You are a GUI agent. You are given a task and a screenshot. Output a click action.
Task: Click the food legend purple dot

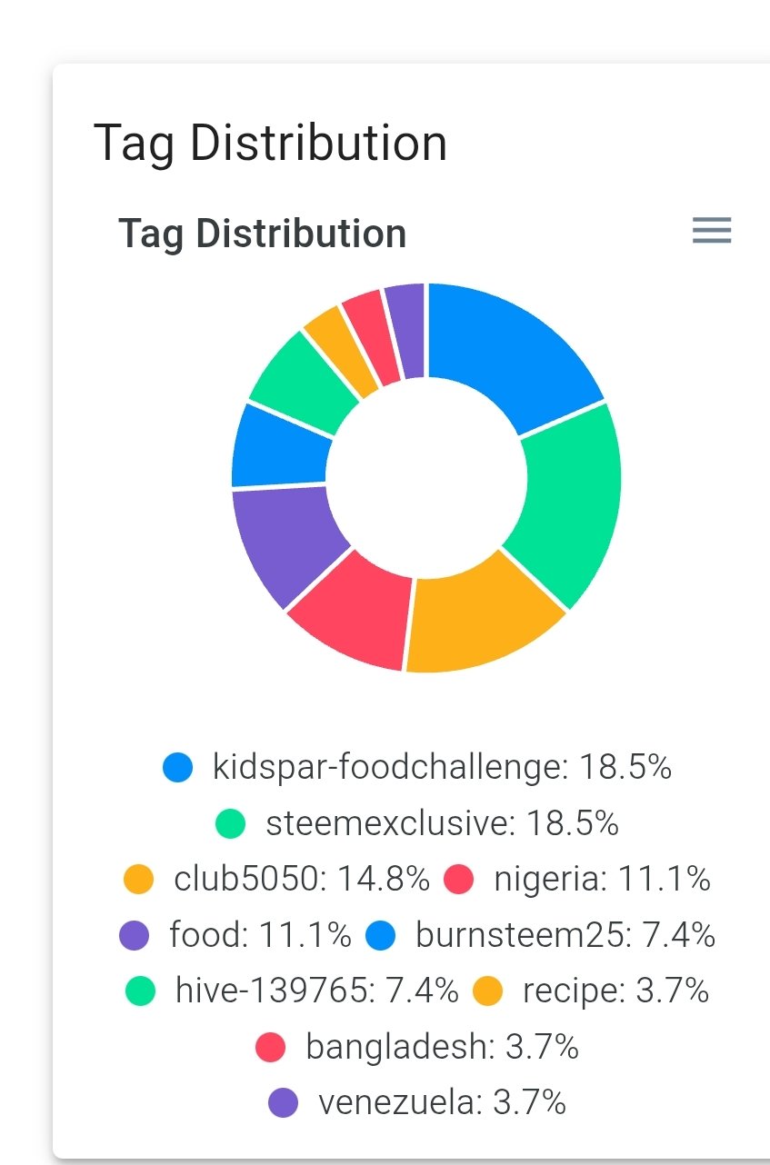(135, 934)
